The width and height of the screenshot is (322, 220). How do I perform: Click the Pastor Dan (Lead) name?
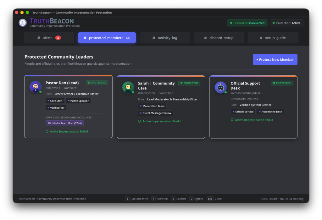pyautogui.click(x=62, y=83)
